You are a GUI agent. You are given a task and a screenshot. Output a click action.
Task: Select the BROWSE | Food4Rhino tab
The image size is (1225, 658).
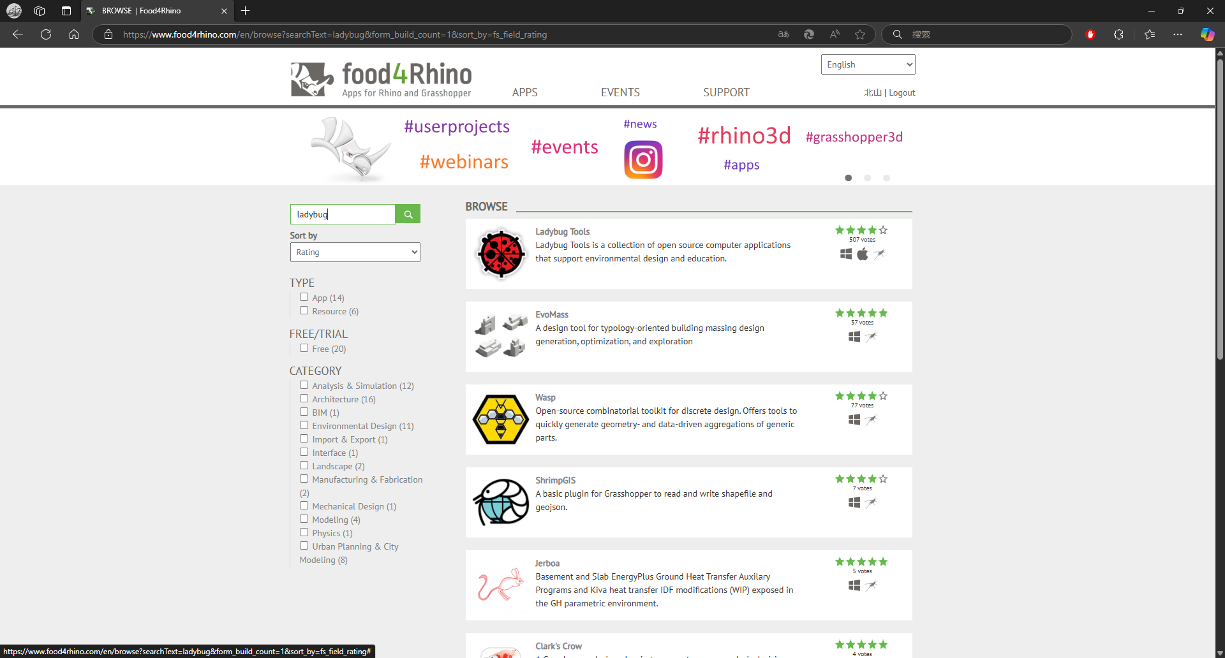[x=158, y=11]
